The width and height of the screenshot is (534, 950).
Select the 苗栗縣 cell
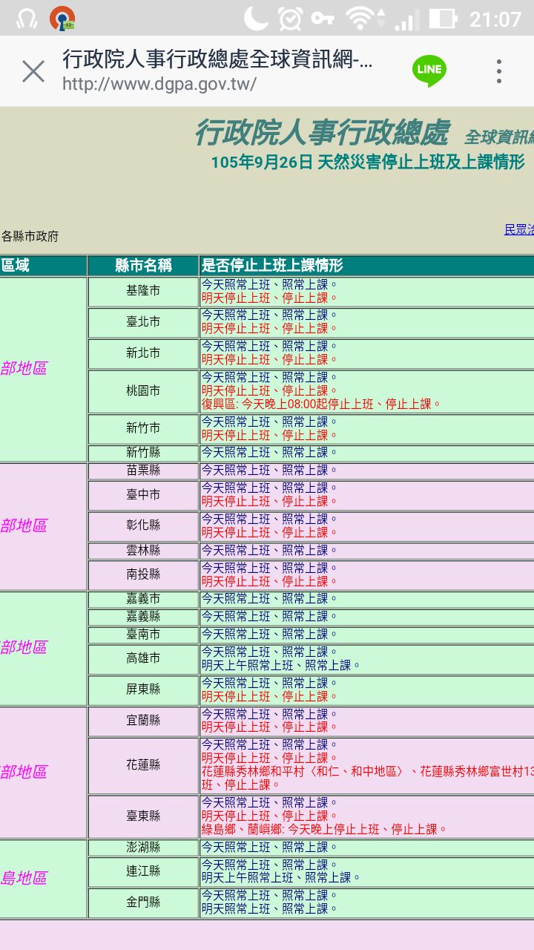(143, 471)
